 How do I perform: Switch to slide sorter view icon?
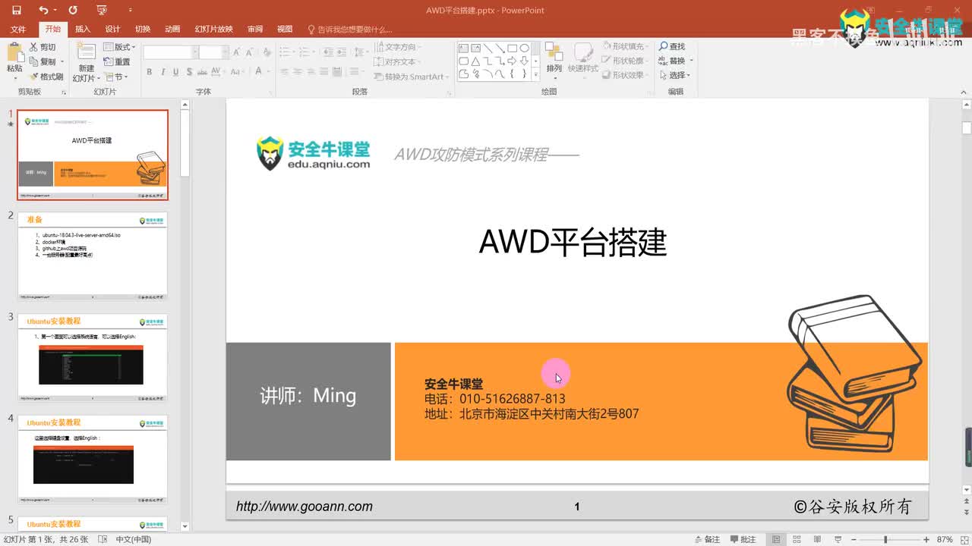[795, 539]
